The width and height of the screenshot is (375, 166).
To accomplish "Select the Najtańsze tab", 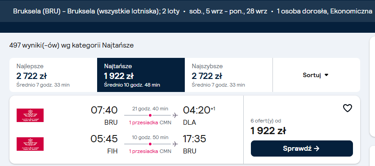I will pyautogui.click(x=141, y=75).
